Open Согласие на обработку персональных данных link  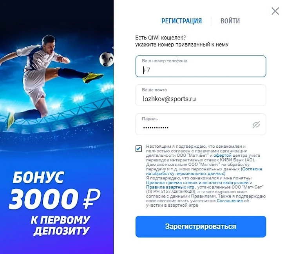coord(204,171)
